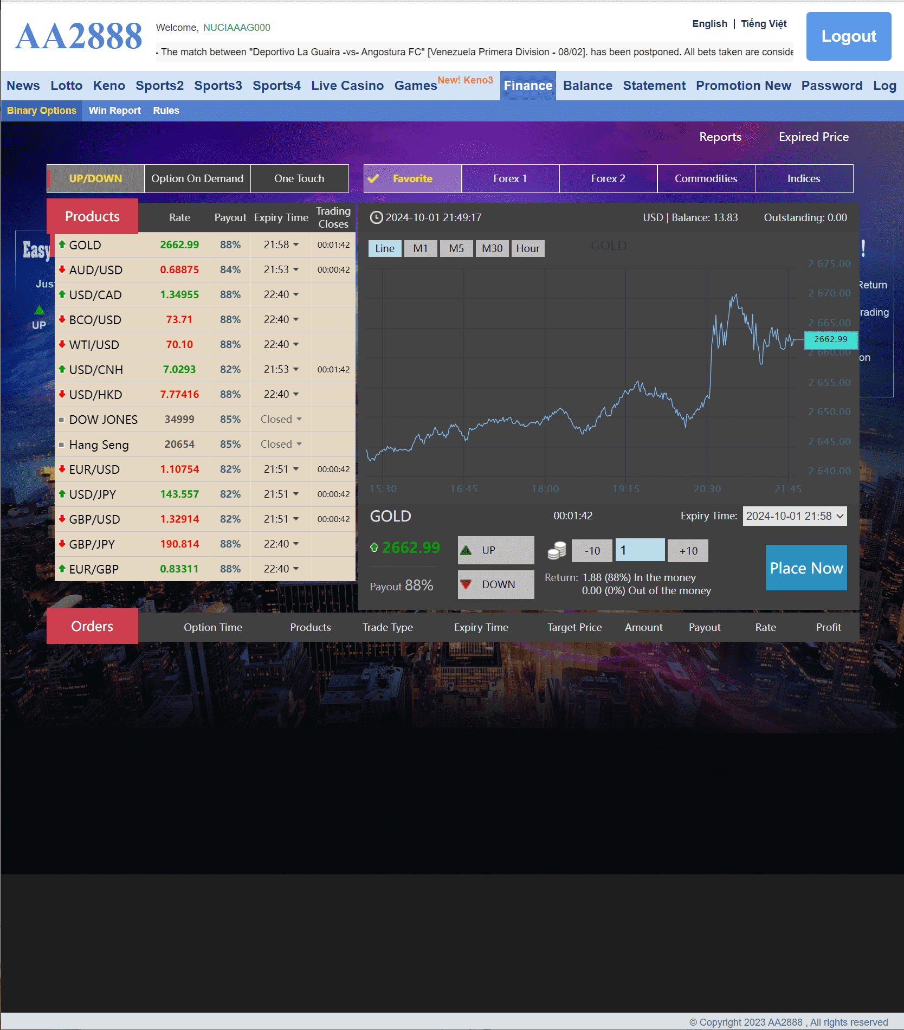
Task: Select Option On Demand mode
Action: (197, 178)
